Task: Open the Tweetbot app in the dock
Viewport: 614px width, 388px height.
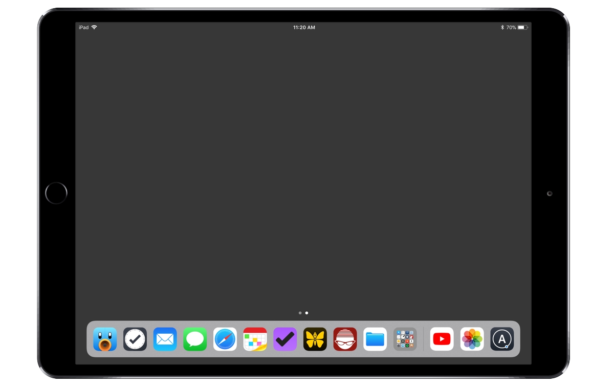Action: coord(105,339)
